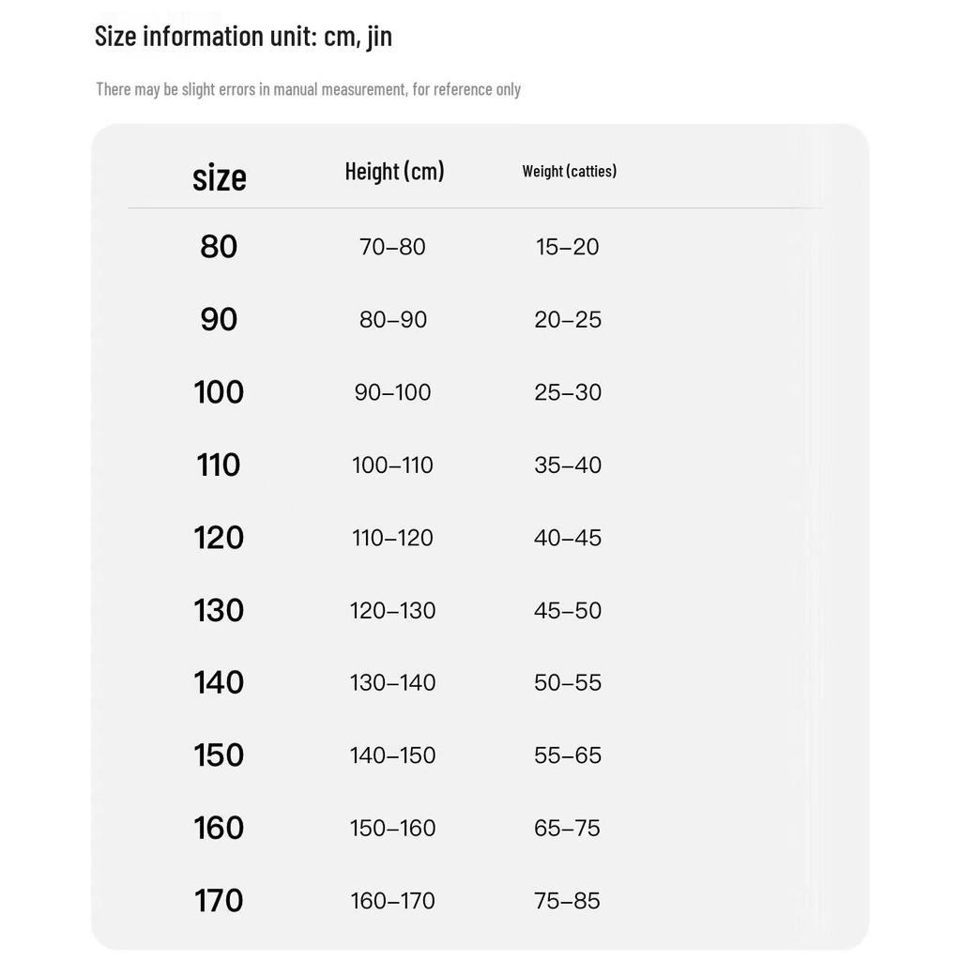The height and width of the screenshot is (961, 961).
Task: Click weight range 50–55
Action: [568, 682]
